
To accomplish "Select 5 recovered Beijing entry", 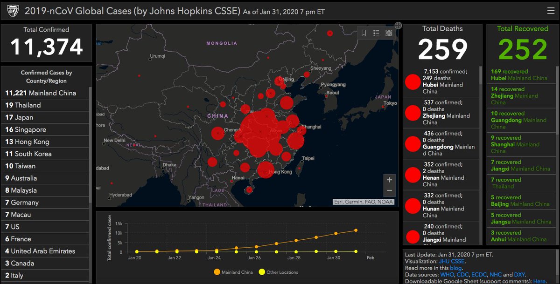I will (522, 201).
